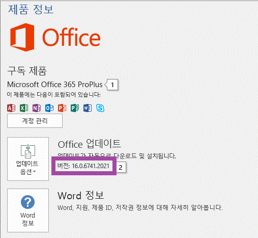Viewport: 258px width, 238px height.
Task: Click the Publisher app icon
Action: (75, 108)
